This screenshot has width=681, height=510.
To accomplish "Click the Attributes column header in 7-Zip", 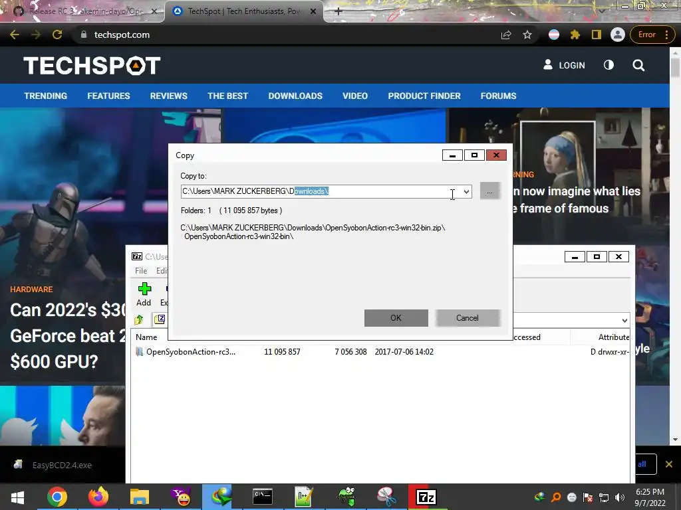I will [x=613, y=337].
